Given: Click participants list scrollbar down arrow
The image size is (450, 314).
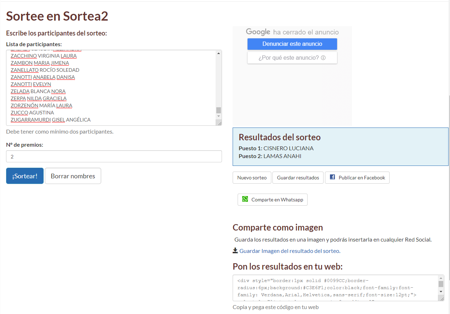Looking at the screenshot, I should pos(218,116).
